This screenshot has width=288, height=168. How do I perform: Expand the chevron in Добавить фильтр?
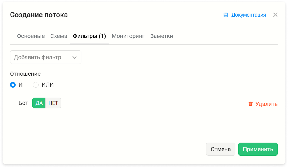pos(74,57)
